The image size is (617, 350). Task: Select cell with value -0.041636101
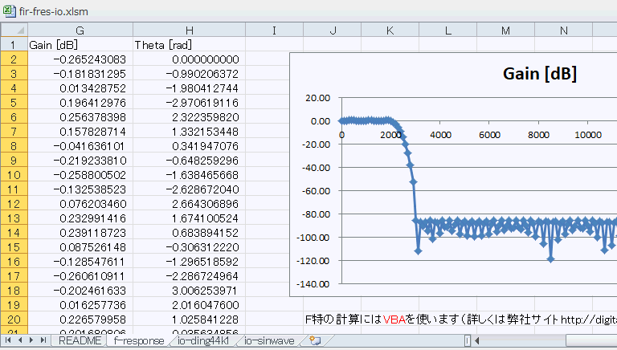pyautogui.click(x=80, y=146)
